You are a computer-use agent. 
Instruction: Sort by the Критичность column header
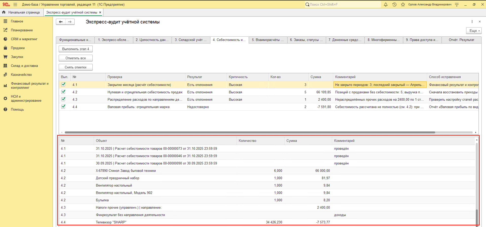point(247,77)
